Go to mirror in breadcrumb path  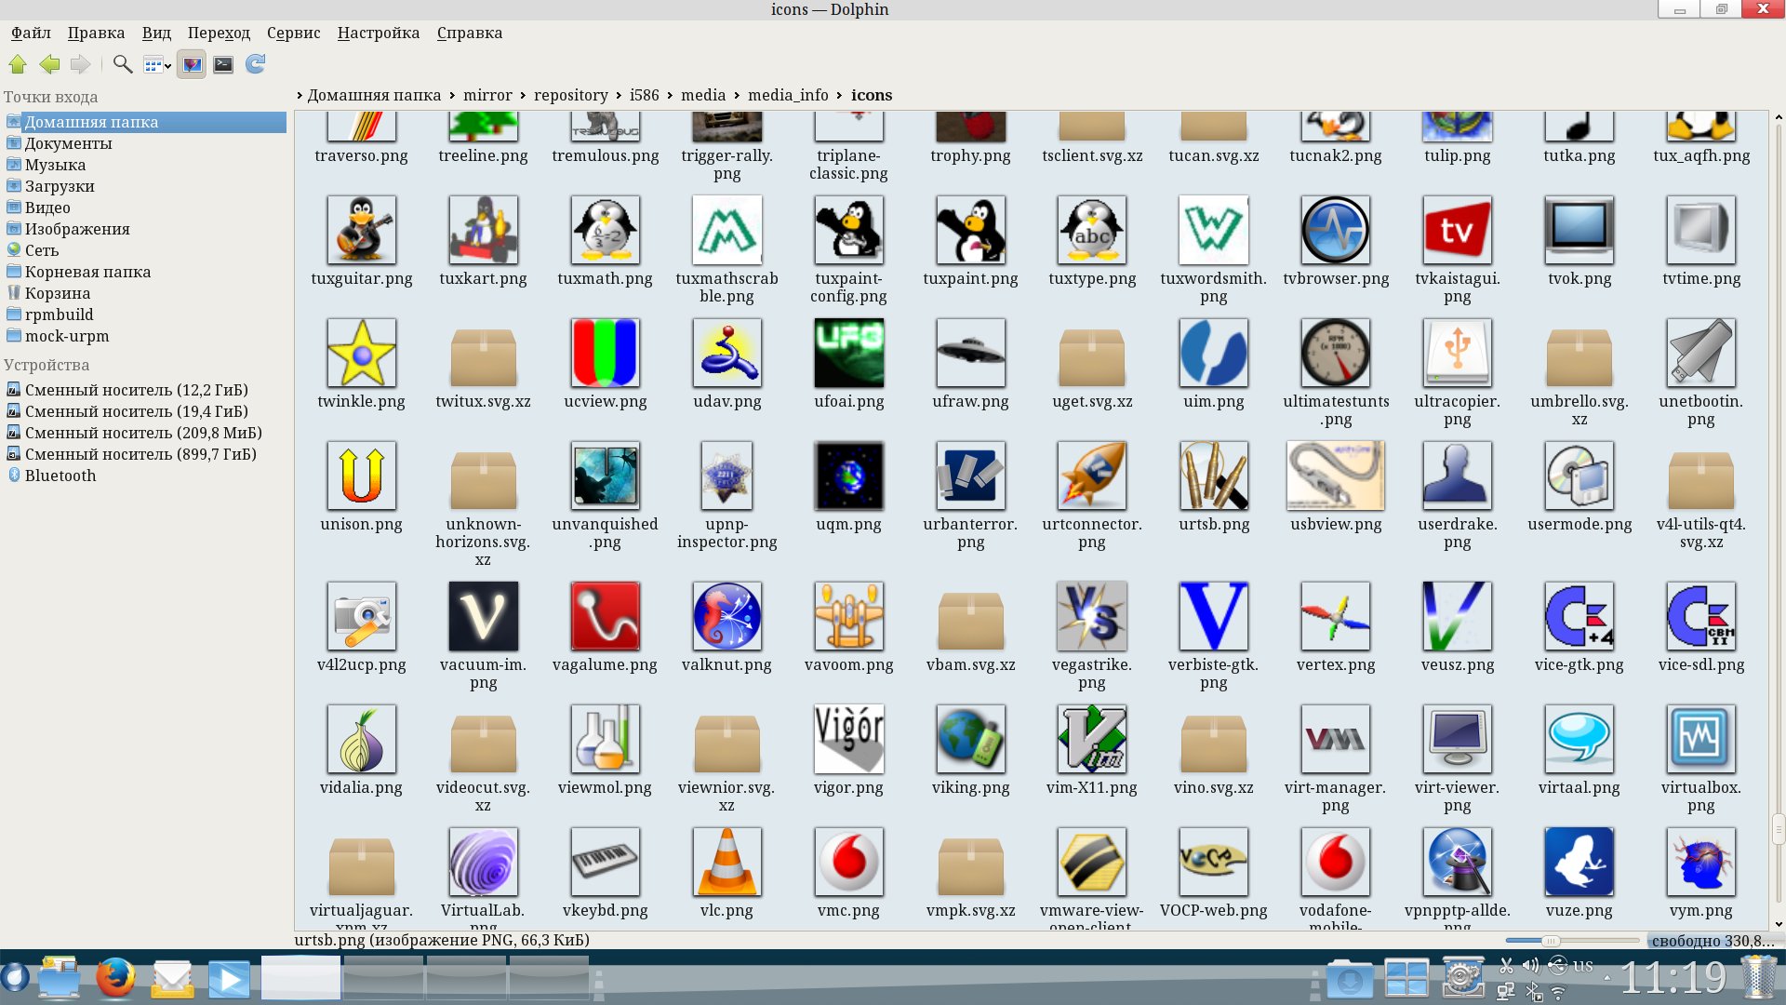(x=487, y=95)
